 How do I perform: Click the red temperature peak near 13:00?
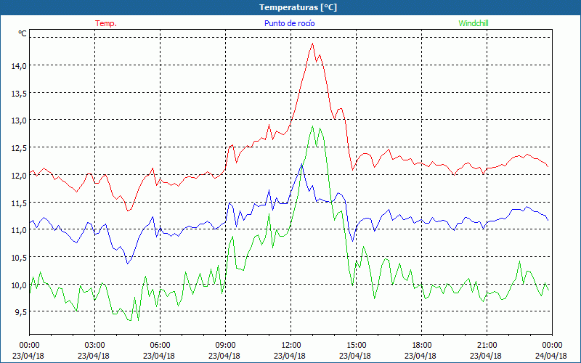pyautogui.click(x=312, y=44)
